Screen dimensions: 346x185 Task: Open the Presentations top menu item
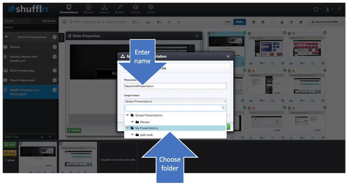coord(69,9)
